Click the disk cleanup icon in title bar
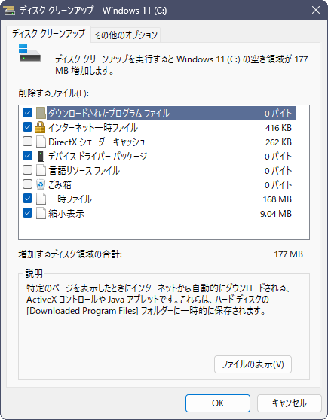 (x=8, y=11)
